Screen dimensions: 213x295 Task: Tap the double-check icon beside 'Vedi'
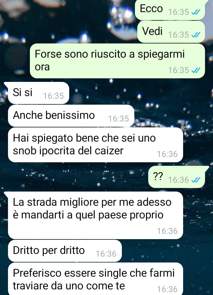pyautogui.click(x=196, y=35)
